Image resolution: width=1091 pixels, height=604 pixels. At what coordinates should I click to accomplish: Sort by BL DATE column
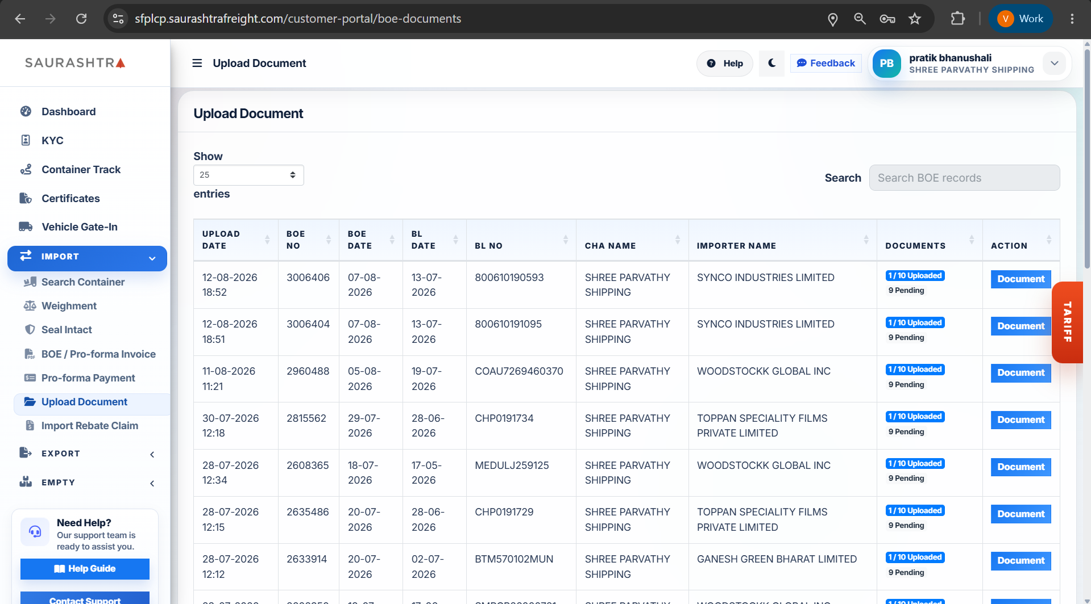point(434,240)
